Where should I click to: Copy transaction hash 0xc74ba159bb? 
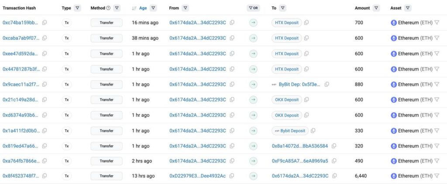tap(45, 23)
